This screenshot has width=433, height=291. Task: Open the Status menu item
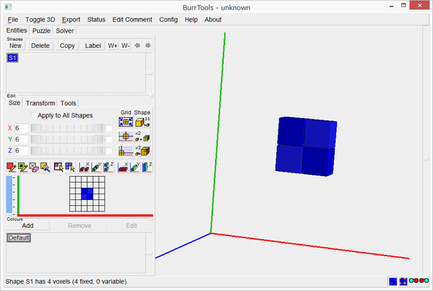(x=96, y=19)
